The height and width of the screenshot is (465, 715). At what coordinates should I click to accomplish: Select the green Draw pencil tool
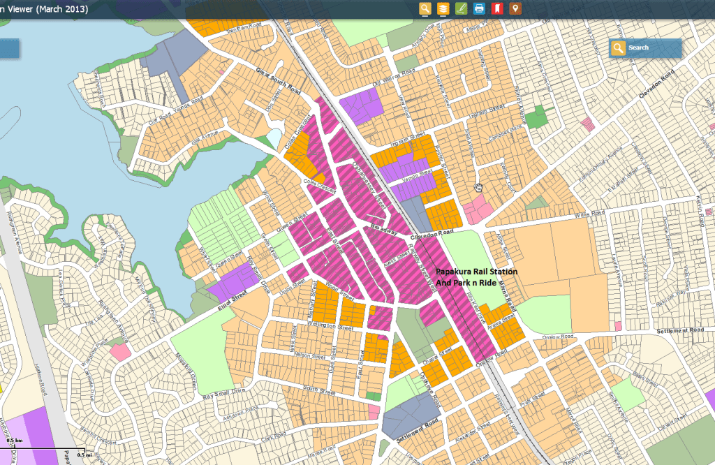(461, 9)
